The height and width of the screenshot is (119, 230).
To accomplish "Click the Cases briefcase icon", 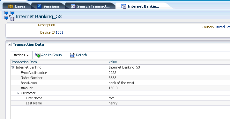I will tap(11, 6).
